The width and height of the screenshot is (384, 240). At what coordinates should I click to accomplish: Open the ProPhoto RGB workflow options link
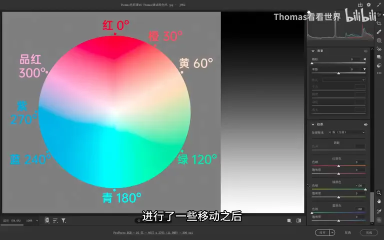tap(153, 232)
